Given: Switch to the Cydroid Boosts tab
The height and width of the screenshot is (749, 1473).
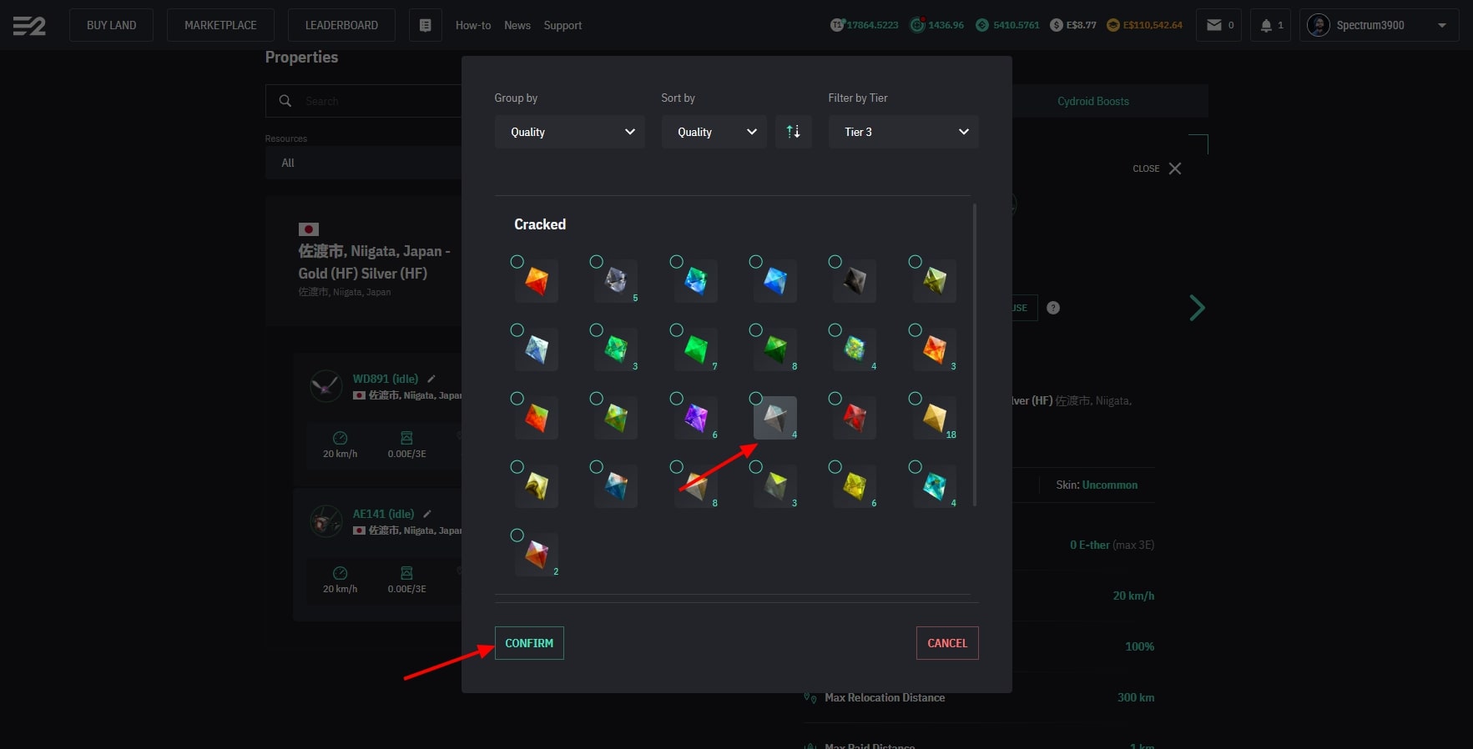Looking at the screenshot, I should coord(1092,101).
